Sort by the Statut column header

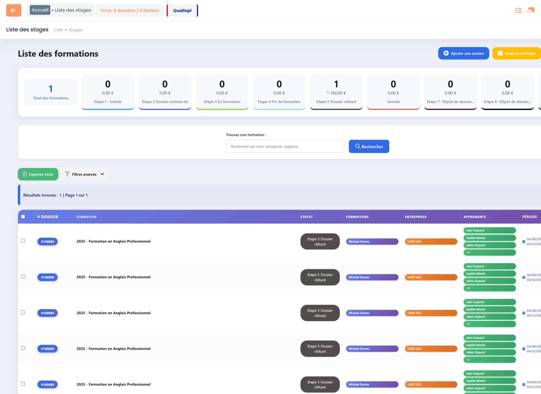pyautogui.click(x=306, y=217)
